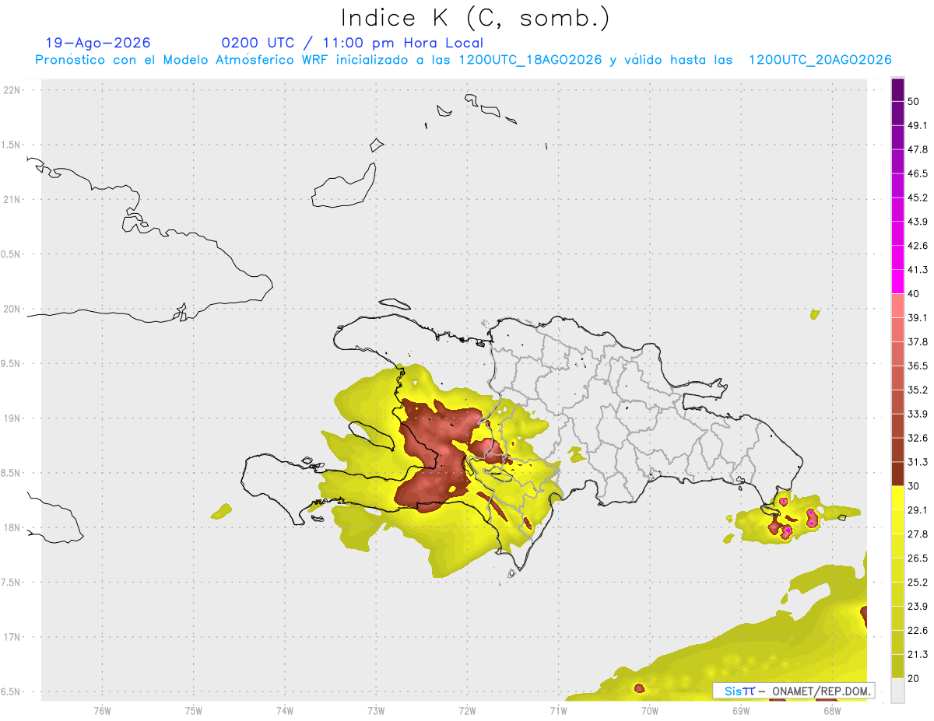Click the colorbar value "31.3"

click(918, 462)
